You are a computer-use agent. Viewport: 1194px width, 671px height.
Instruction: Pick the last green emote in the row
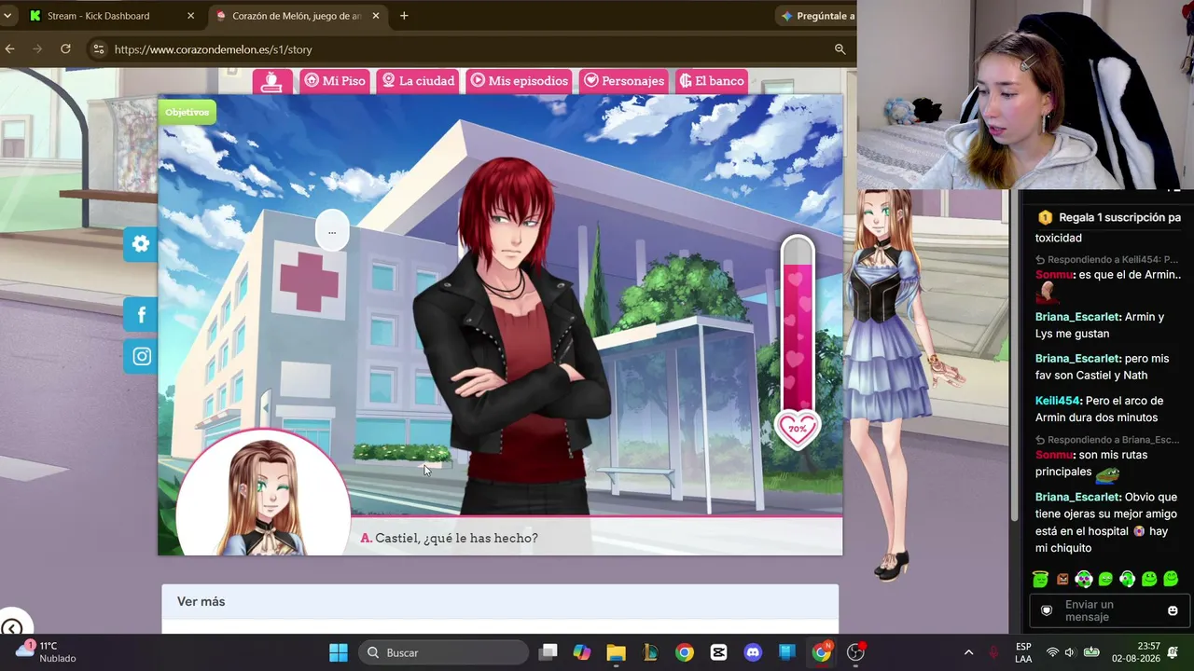(1172, 579)
